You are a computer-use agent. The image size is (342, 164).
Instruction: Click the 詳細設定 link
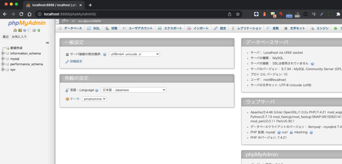[76, 61]
